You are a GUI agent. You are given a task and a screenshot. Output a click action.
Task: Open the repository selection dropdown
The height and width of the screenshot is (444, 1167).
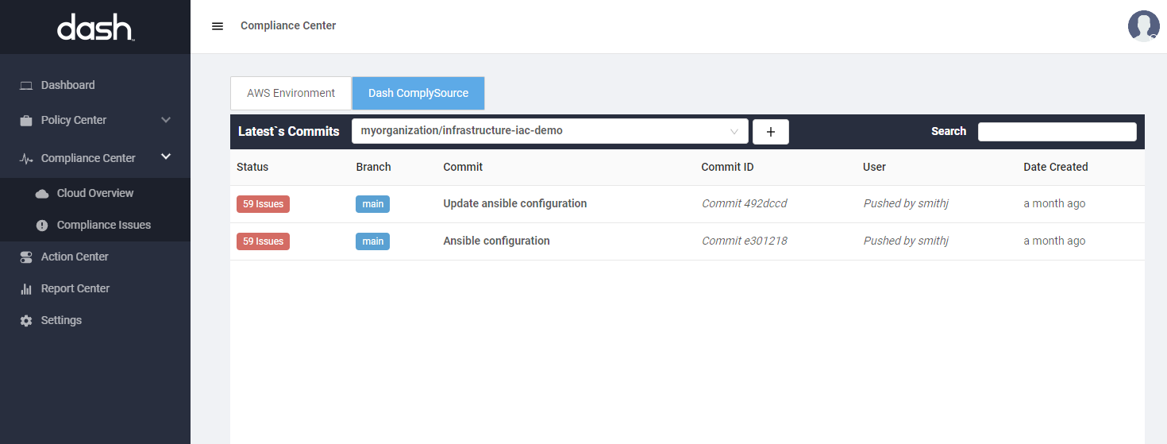549,131
